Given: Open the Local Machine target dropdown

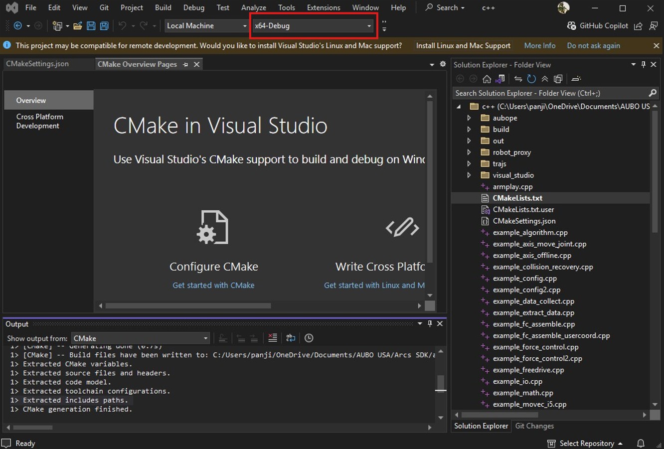Looking at the screenshot, I should (x=206, y=26).
